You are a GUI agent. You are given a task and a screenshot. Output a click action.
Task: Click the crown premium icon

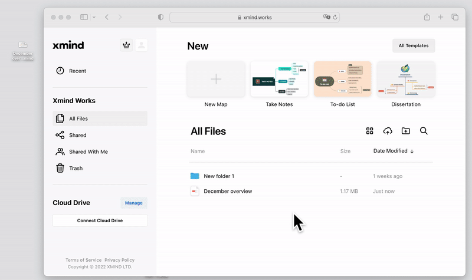coord(126,45)
